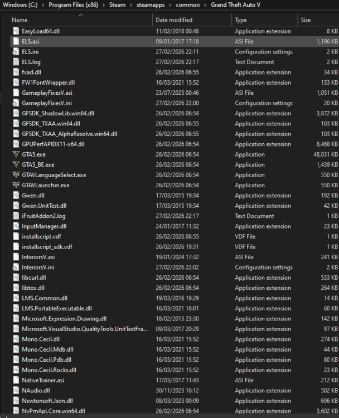Expand breadcrumb chevron after common
Screen dimensions: 339x418
coord(205,5)
